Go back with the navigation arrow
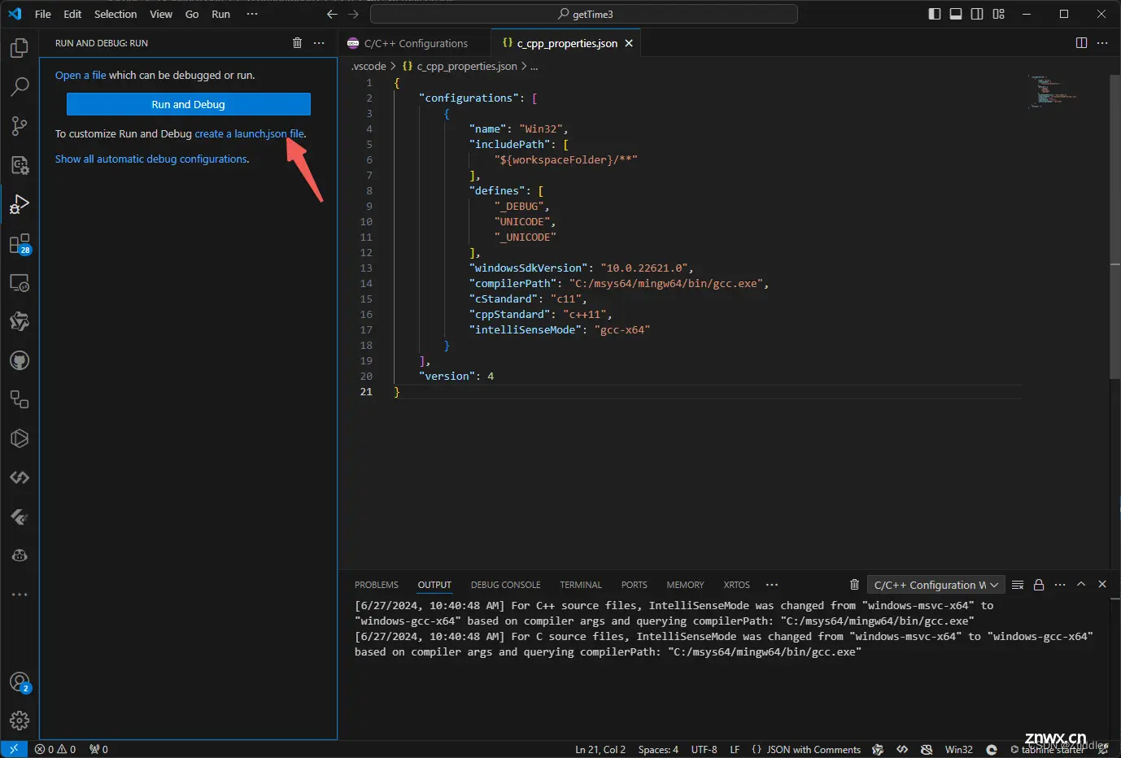This screenshot has height=758, width=1121. [x=332, y=14]
